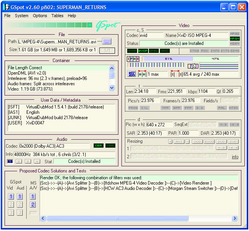Click the info link in Resizing
249x231 pixels.
(x=235, y=157)
